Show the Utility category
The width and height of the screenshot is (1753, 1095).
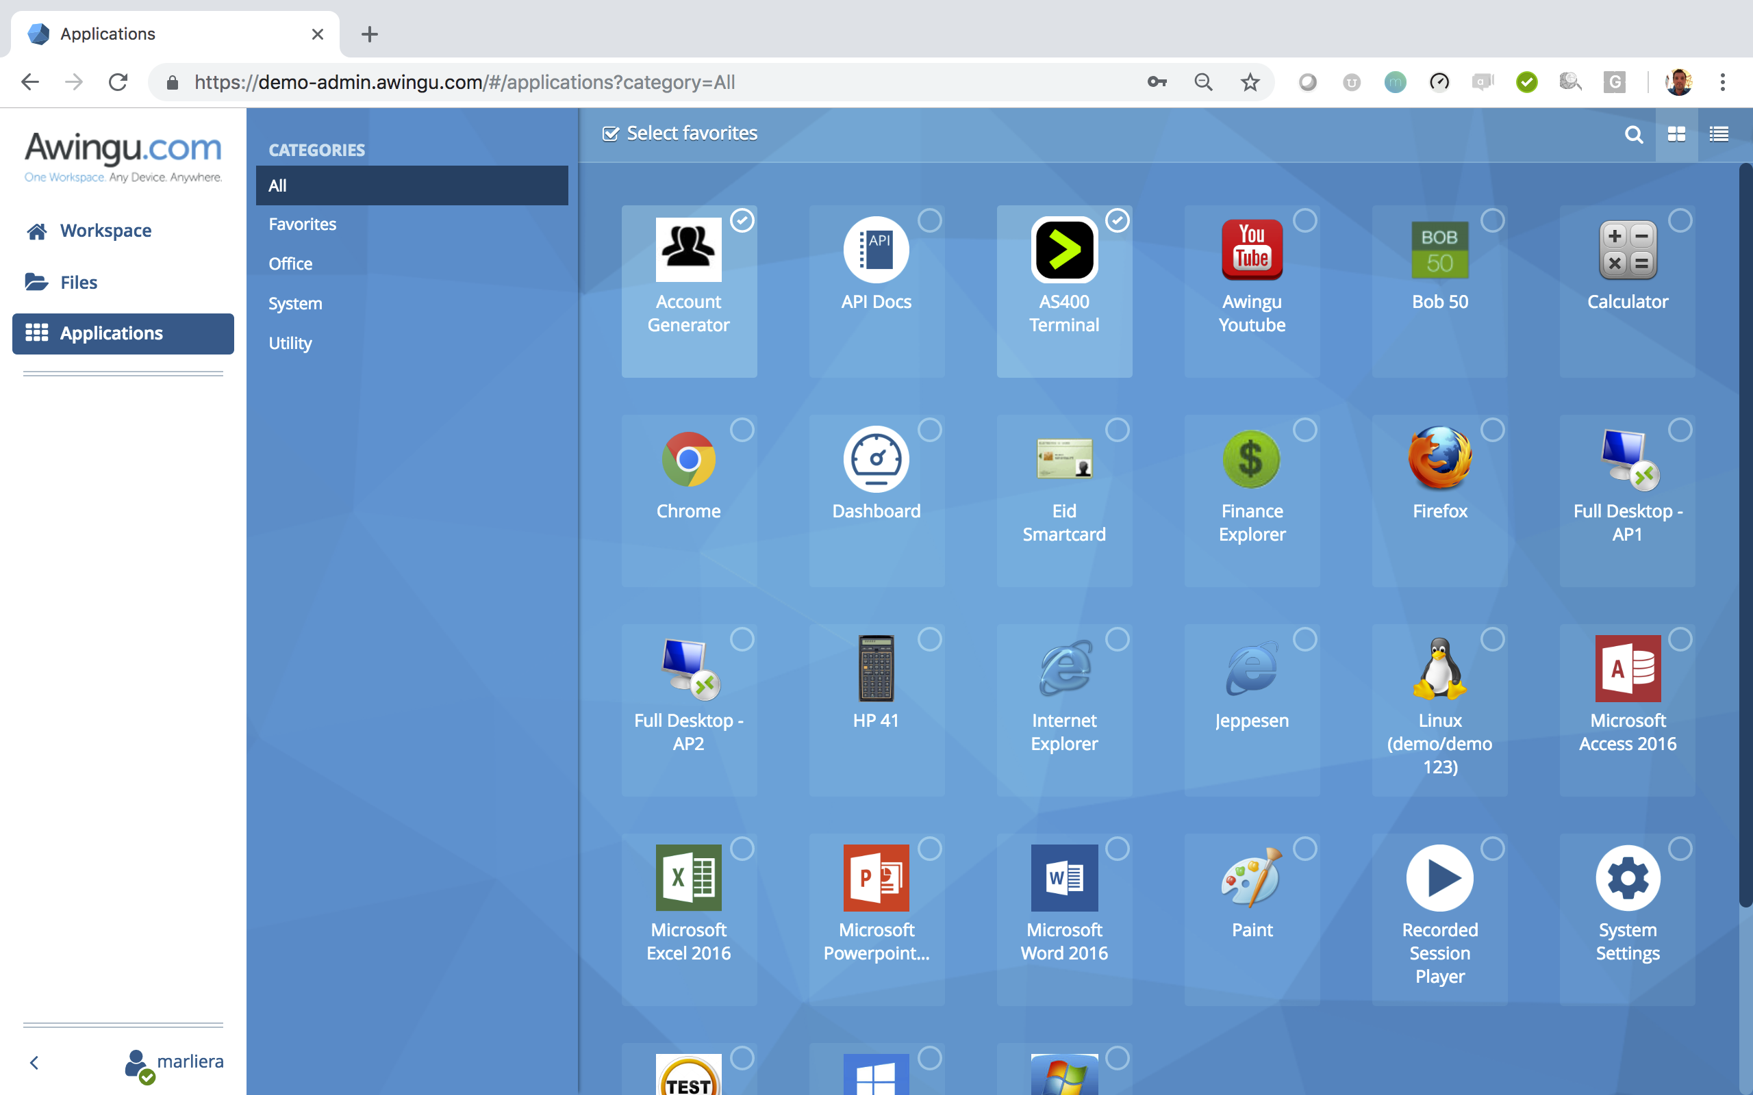pos(412,344)
